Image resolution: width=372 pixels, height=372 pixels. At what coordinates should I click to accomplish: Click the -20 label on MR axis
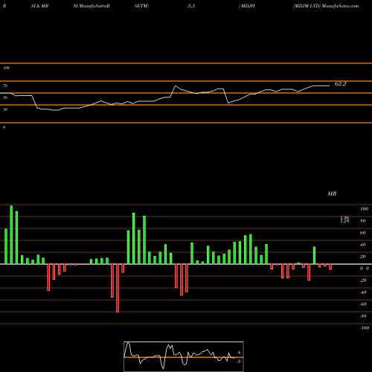pos(363,280)
